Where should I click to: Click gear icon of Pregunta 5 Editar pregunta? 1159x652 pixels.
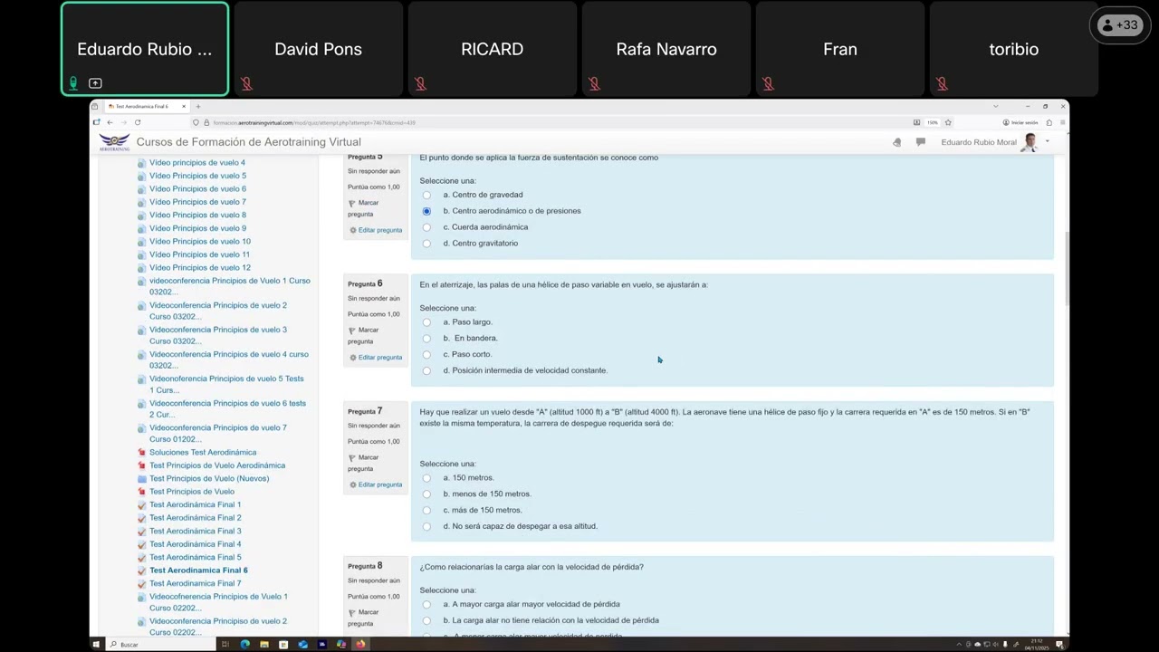tap(353, 230)
